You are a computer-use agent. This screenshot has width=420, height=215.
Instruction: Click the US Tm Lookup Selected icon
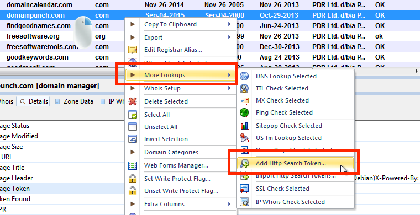[x=244, y=138]
